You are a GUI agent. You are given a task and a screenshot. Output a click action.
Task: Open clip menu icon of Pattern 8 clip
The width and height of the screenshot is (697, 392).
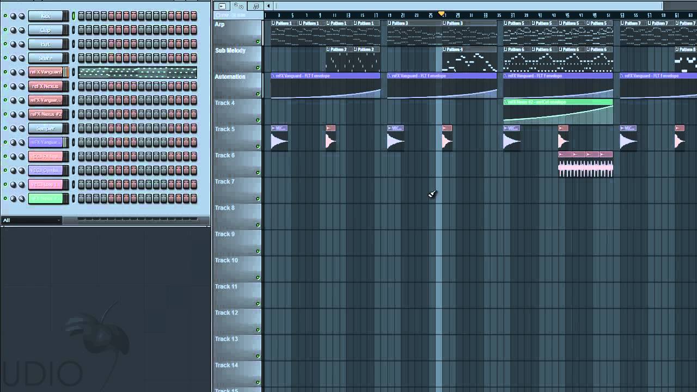(677, 50)
